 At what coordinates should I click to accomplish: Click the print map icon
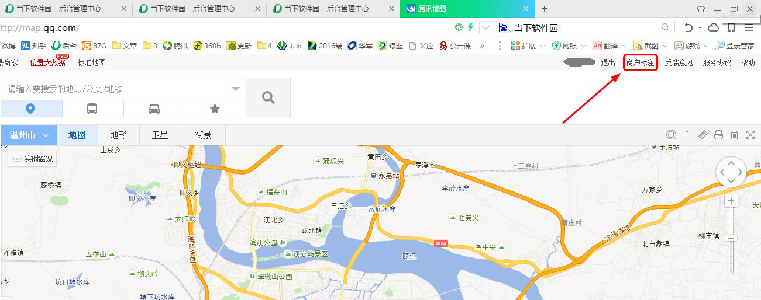point(719,135)
